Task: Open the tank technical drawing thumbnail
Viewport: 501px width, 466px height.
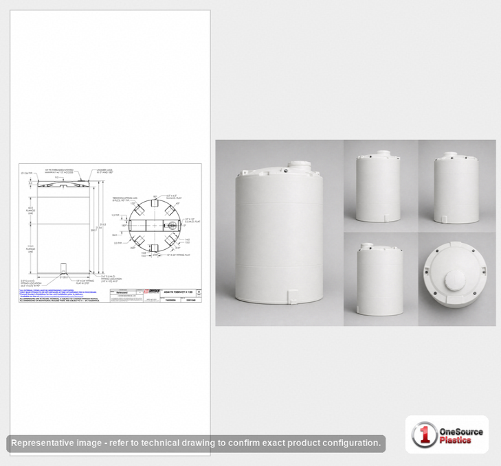Action: (110, 233)
